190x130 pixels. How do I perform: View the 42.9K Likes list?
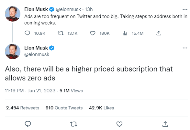pyautogui.click(x=102, y=108)
